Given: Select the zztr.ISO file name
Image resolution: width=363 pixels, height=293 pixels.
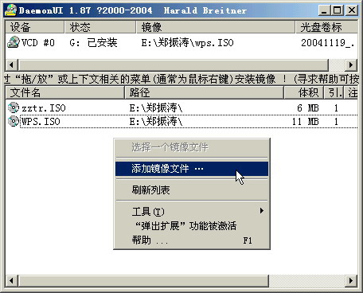Looking at the screenshot, I should (x=44, y=108).
